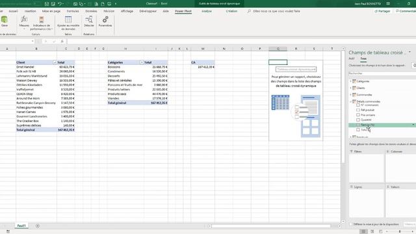Select the Feuil1 sheet tab
The width and height of the screenshot is (416, 234).
(x=21, y=226)
